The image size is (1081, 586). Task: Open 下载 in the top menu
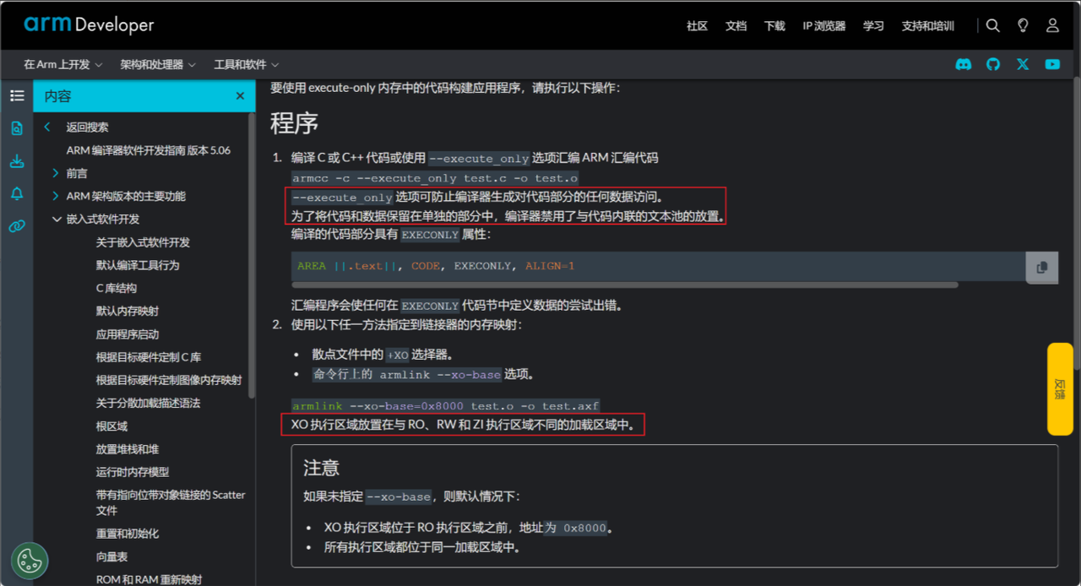coord(774,26)
